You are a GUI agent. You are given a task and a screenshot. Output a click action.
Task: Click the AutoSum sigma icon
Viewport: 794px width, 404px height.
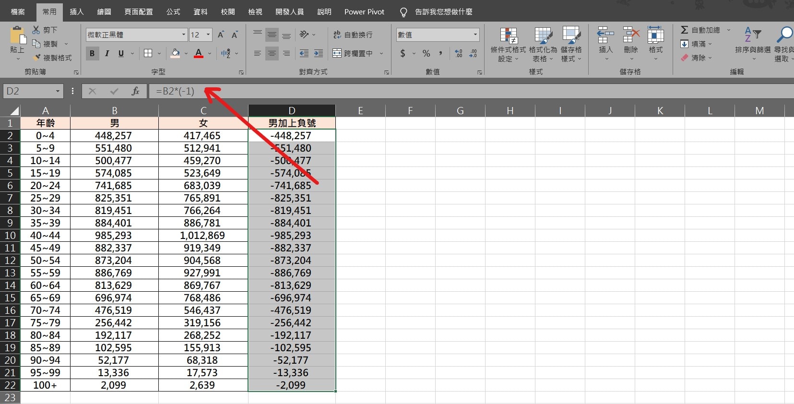684,30
